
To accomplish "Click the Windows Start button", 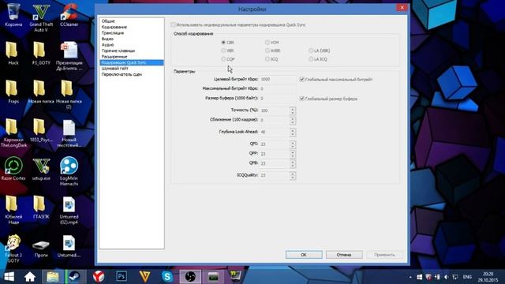I will [x=9, y=277].
